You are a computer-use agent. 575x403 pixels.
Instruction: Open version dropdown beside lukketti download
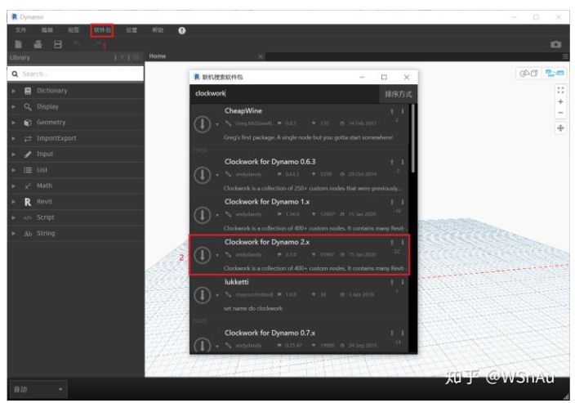pos(217,295)
